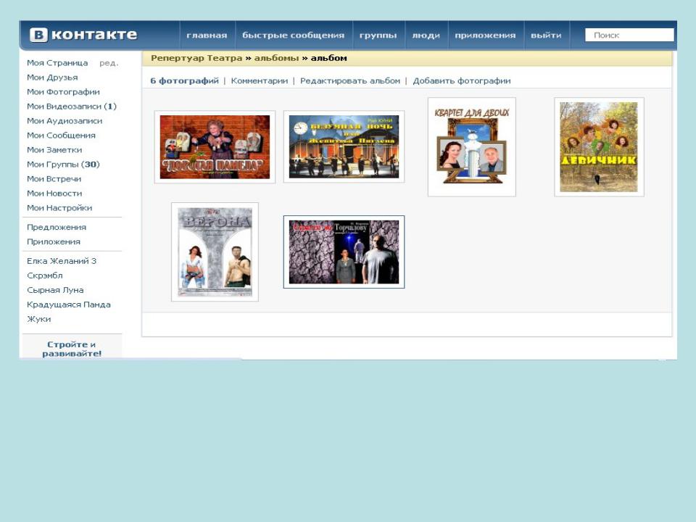Open Мои Друзья
This screenshot has height=522, width=696.
point(52,78)
